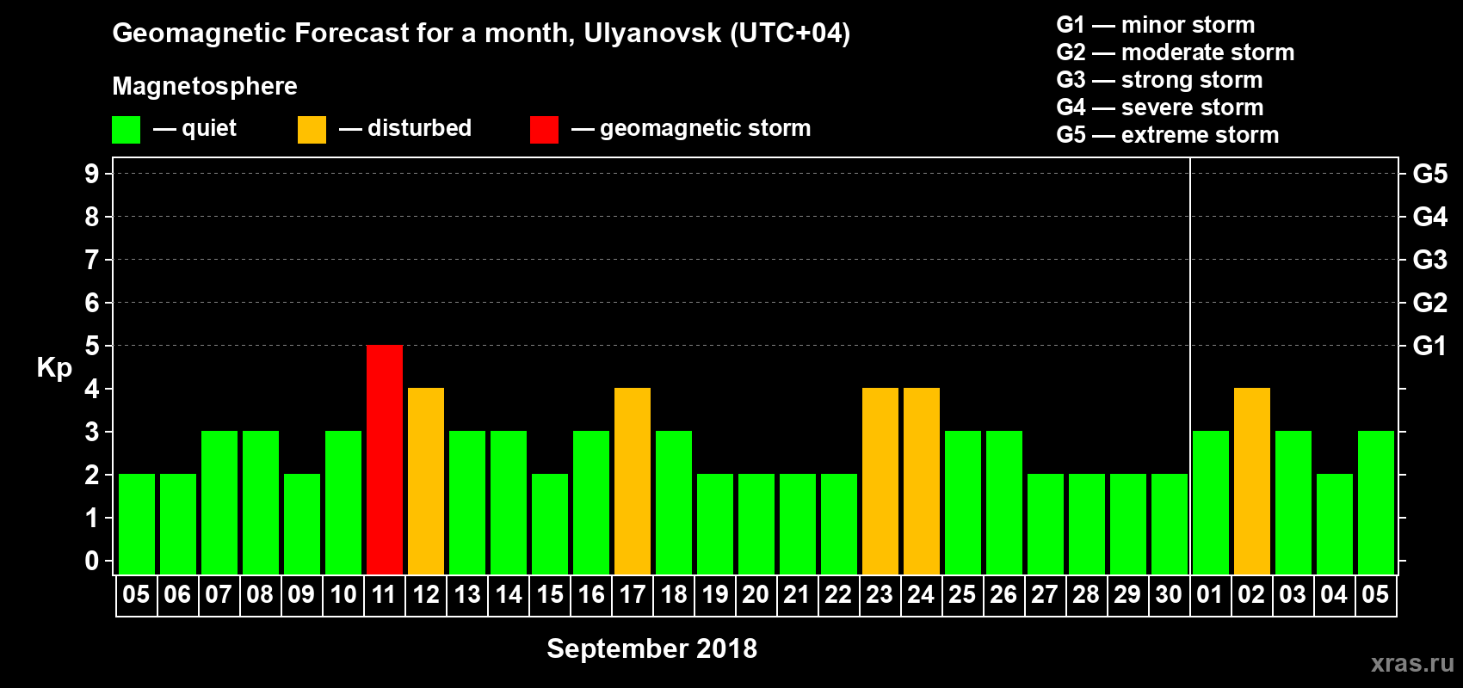
Task: Click the date label 22
Action: [838, 594]
